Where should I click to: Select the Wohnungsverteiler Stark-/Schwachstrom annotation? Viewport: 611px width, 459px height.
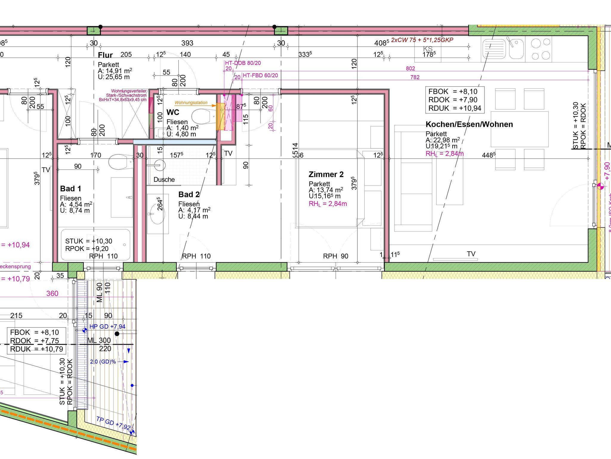coord(127,95)
